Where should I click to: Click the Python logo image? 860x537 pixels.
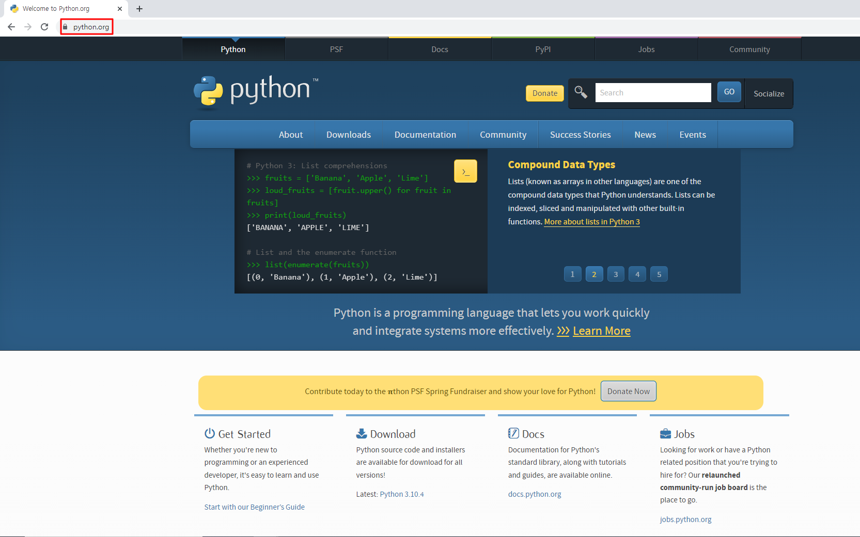[256, 92]
